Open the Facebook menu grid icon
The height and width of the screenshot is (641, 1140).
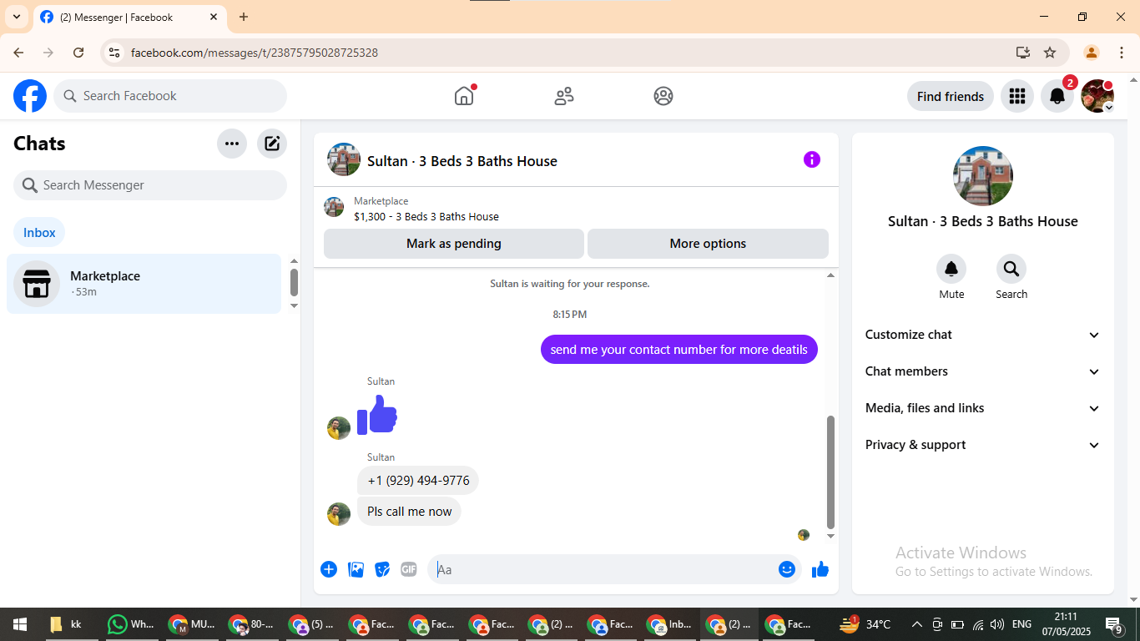coord(1016,96)
